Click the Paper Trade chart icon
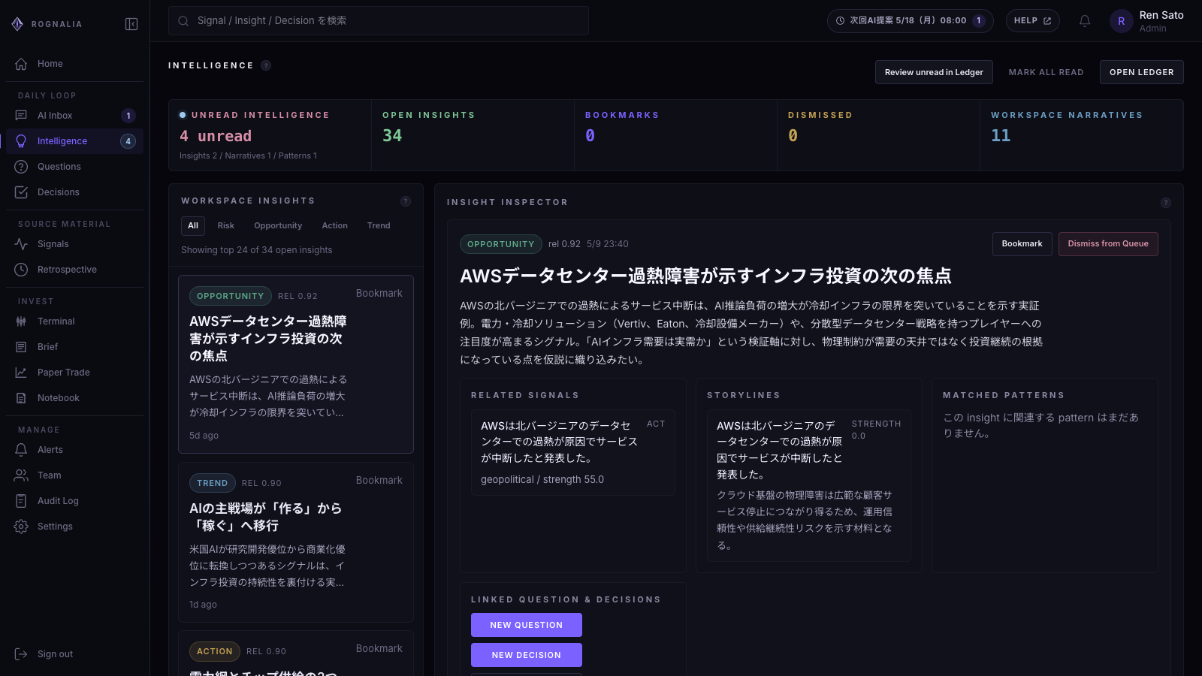Screen dimensions: 1202x676 (21, 373)
